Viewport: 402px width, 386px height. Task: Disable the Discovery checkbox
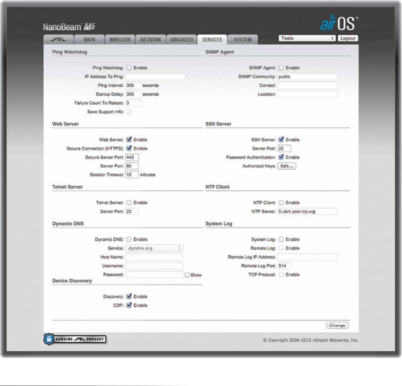coord(129,296)
